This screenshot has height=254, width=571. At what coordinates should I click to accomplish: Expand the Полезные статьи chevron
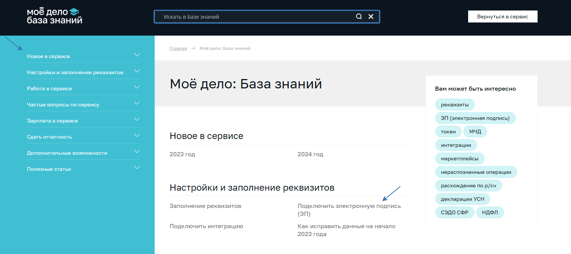point(137,167)
